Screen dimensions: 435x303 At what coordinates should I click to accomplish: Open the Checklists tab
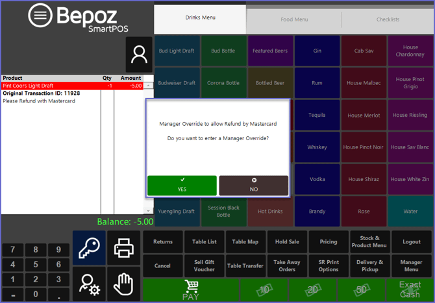(x=388, y=19)
